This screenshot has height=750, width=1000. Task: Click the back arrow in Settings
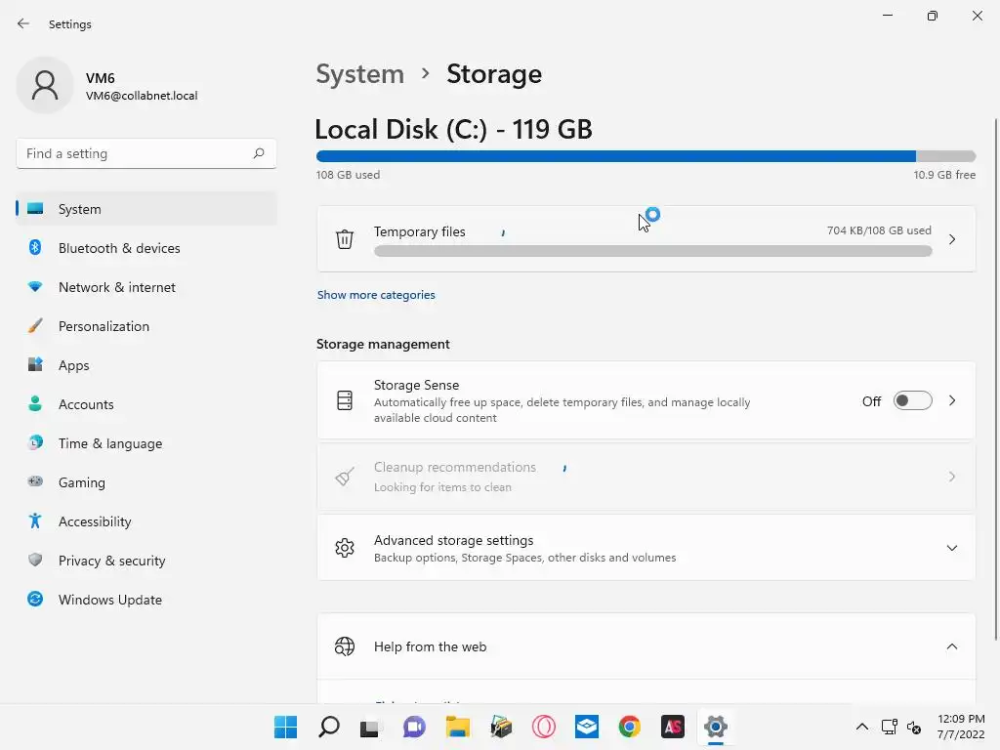click(x=23, y=23)
